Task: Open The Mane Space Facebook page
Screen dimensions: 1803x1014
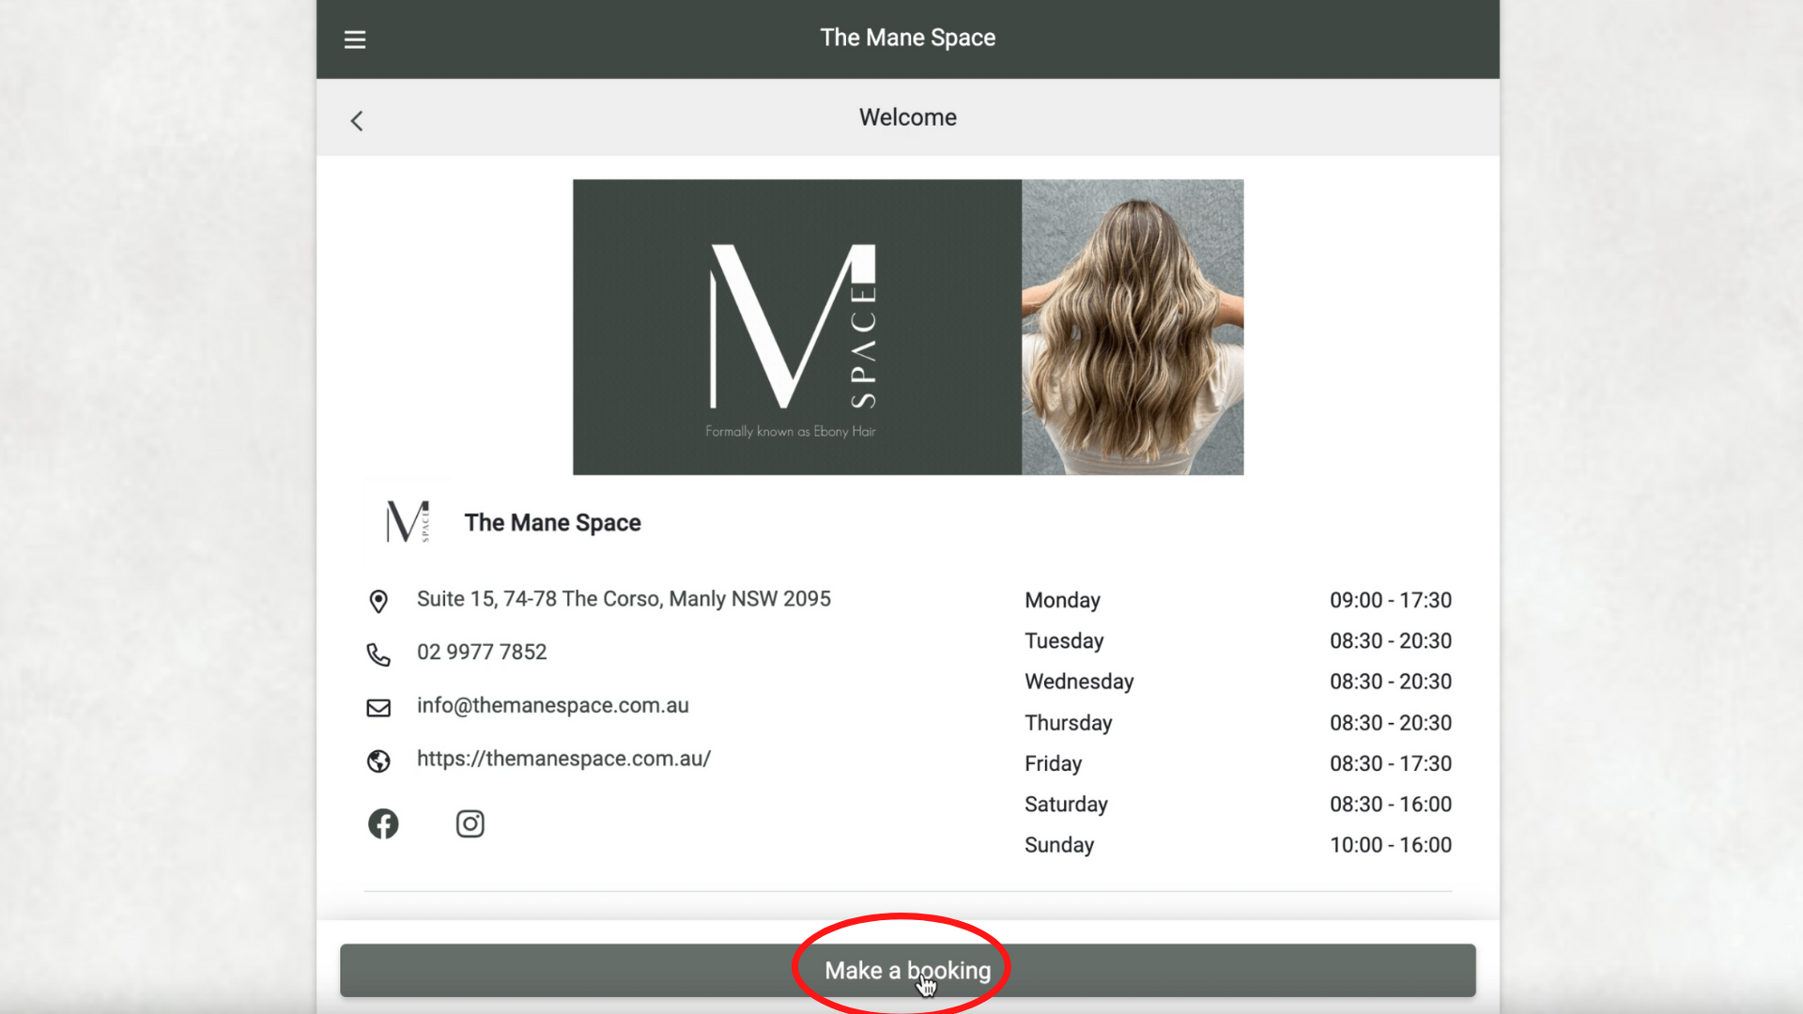Action: (383, 823)
